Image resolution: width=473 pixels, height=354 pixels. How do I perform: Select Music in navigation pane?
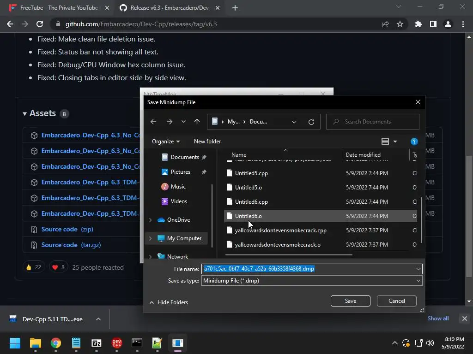174,187
